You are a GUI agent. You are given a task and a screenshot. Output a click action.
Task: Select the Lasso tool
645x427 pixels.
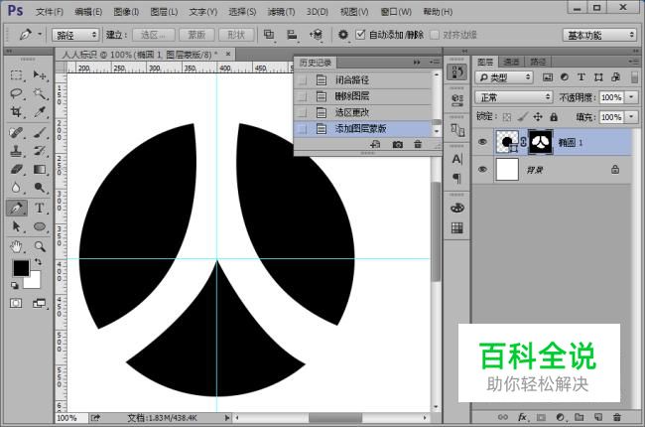(x=16, y=93)
